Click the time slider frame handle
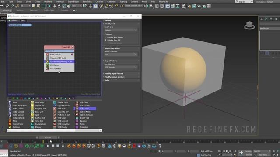This screenshot has width=280, height=157. [48, 137]
